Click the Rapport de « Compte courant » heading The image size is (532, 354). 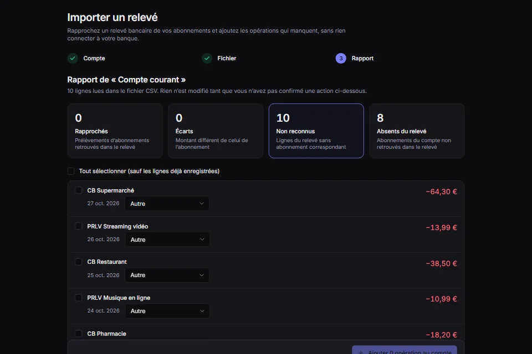(126, 80)
